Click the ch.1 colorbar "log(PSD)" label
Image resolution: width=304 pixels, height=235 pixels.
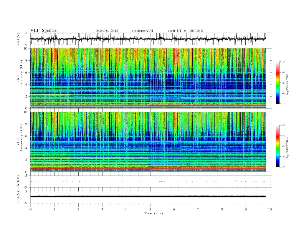pyautogui.click(x=287, y=84)
